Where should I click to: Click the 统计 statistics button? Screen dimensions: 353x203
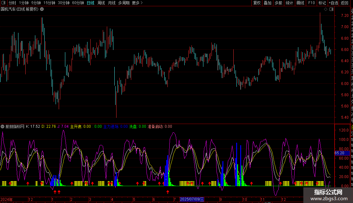click(289, 3)
